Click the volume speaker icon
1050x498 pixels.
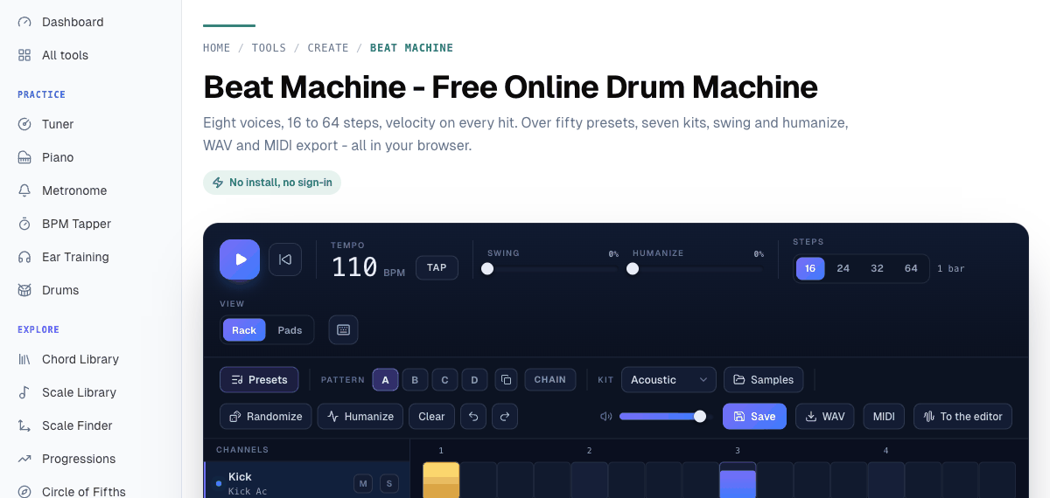605,417
